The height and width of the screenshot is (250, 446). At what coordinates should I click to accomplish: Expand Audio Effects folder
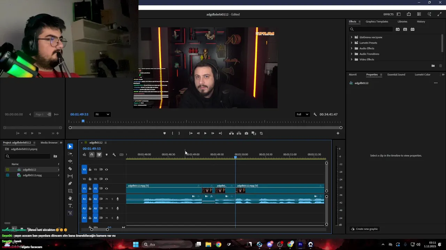coord(351,48)
